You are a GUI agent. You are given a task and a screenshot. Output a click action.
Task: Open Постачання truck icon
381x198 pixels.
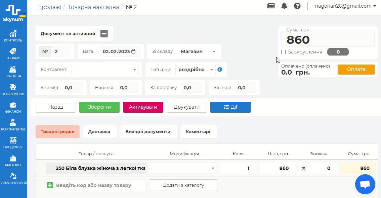(x=13, y=90)
